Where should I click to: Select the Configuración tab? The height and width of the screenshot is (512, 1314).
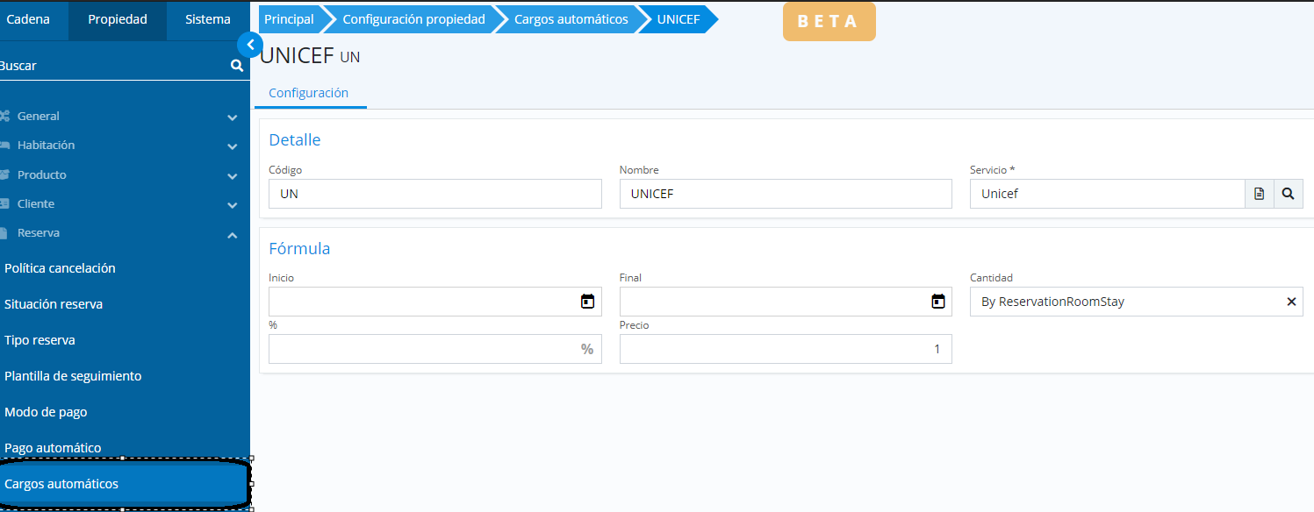click(309, 93)
